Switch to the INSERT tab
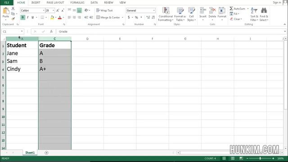The width and height of the screenshot is (288, 162). click(x=36, y=3)
